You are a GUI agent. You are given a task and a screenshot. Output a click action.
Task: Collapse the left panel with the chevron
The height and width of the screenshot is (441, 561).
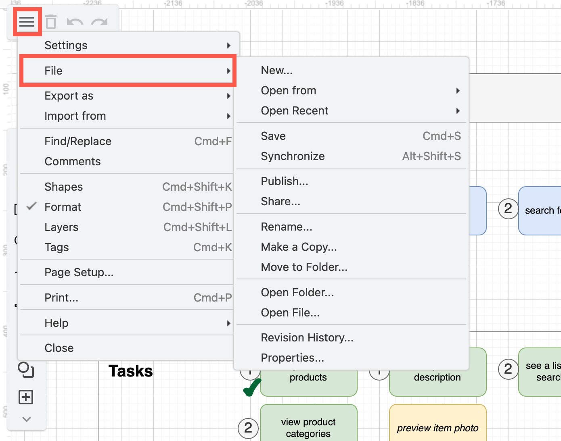click(x=26, y=419)
